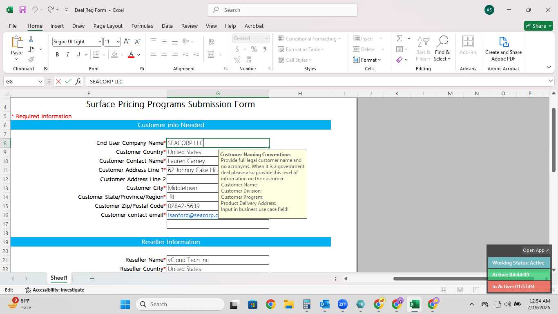
Task: Open Find & Select menu
Action: tap(442, 49)
